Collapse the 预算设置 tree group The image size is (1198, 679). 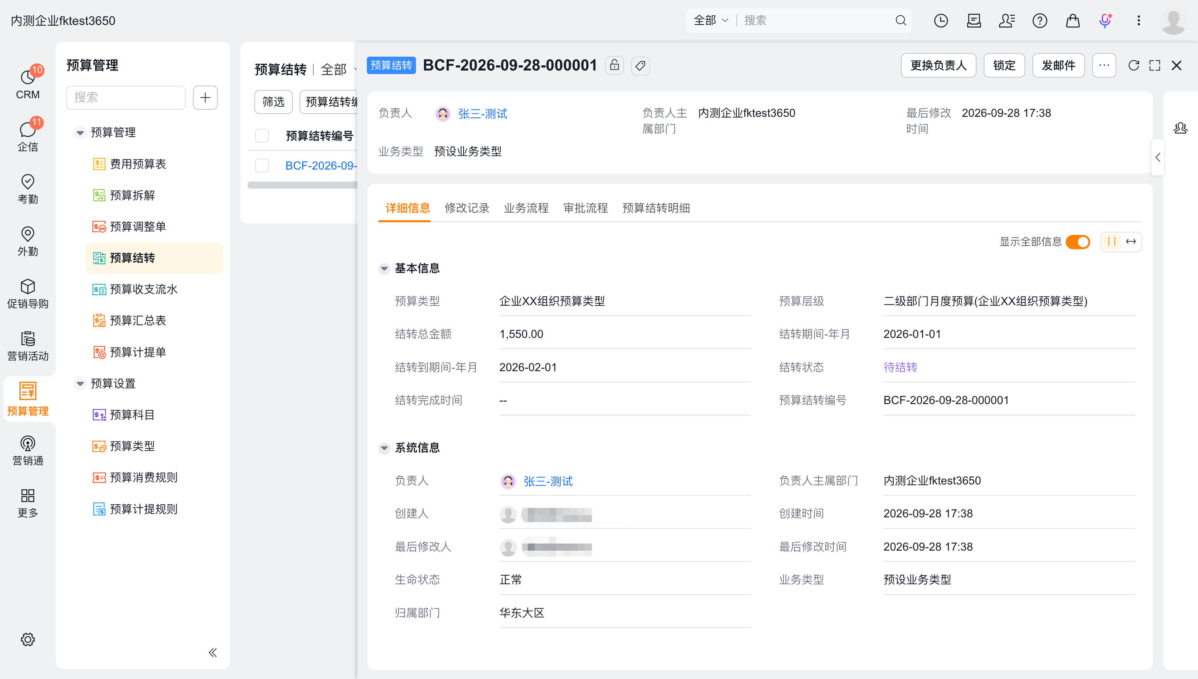(x=80, y=383)
